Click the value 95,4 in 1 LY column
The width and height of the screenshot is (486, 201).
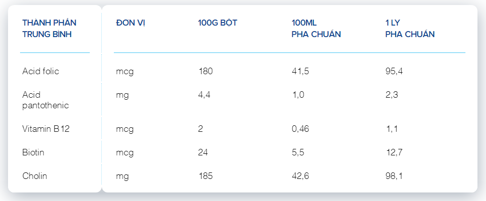tap(394, 72)
